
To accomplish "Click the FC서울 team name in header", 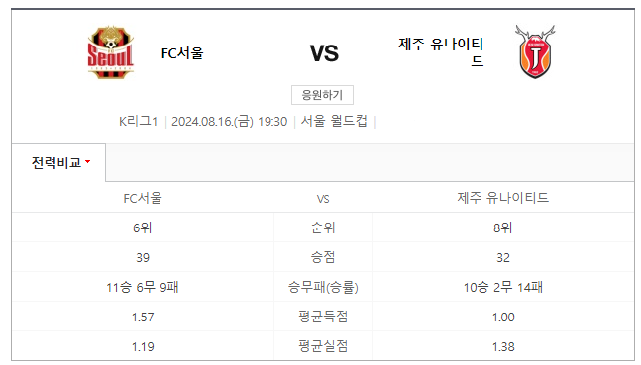I will pos(182,53).
